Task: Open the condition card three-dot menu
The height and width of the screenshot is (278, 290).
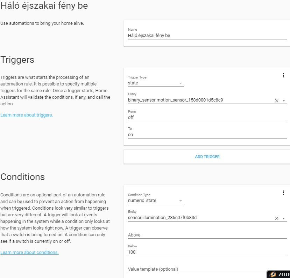Action: (283, 193)
